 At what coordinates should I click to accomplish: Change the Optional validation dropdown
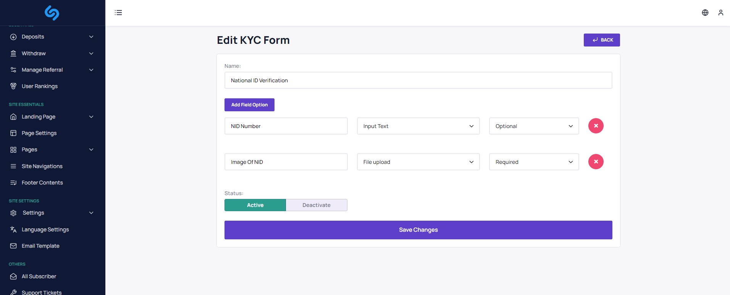pos(534,126)
